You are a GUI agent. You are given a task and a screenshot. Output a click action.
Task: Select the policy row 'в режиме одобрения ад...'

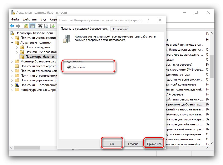tap(188, 104)
